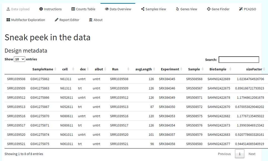Click the Previous pagination button
This screenshot has height=161, width=268.
pyautogui.click(x=224, y=154)
